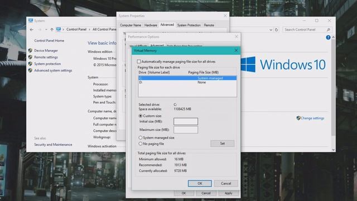Open Remote settings link
Viewport: 357px width, 201px height.
(x=46, y=57)
